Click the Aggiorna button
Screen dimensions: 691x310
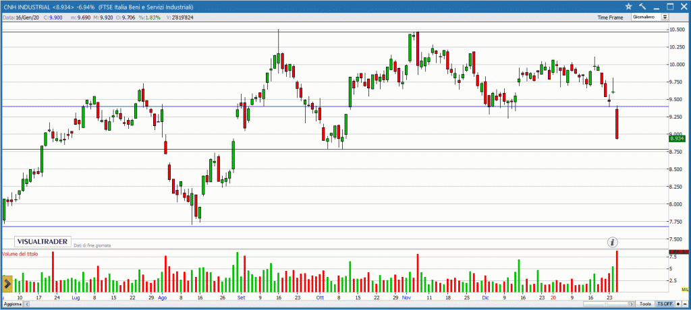[x=11, y=305]
